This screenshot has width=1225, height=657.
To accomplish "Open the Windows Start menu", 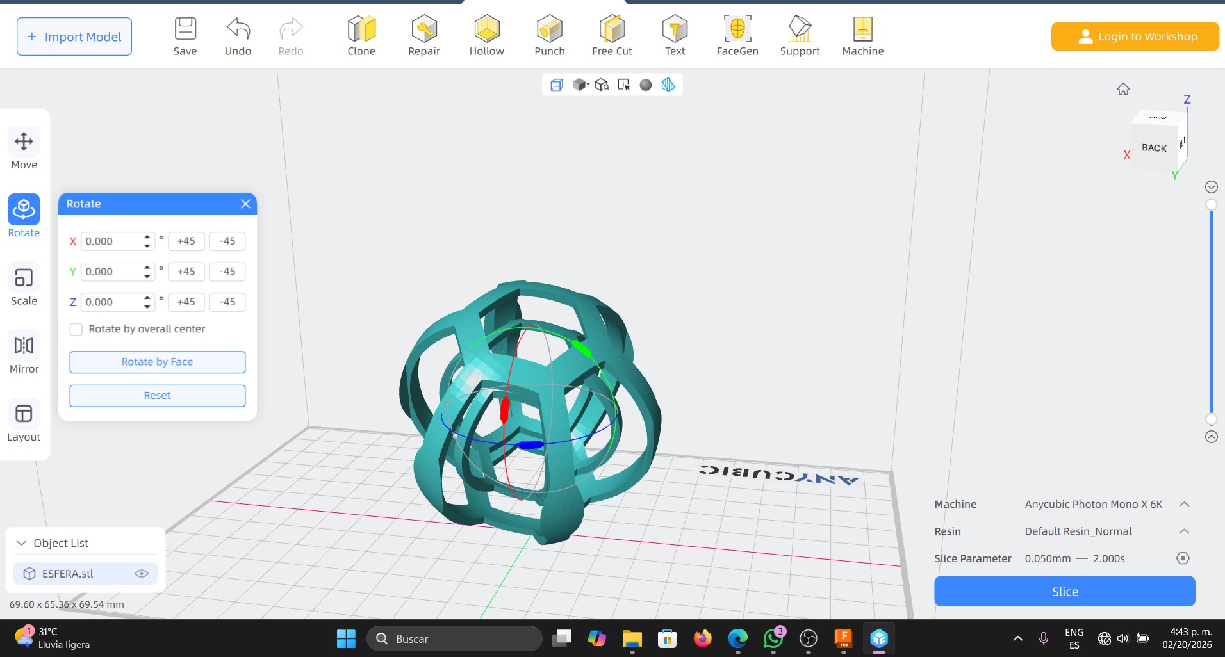I will [347, 638].
